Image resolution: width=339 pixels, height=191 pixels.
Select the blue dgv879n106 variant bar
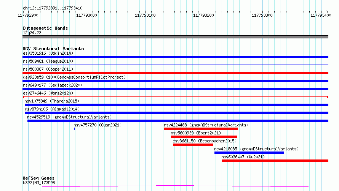pos(177,113)
